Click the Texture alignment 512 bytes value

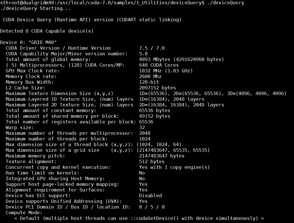(x=152, y=161)
